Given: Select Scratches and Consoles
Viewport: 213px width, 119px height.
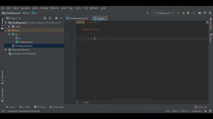Looking at the screenshot, I should point(24,54).
